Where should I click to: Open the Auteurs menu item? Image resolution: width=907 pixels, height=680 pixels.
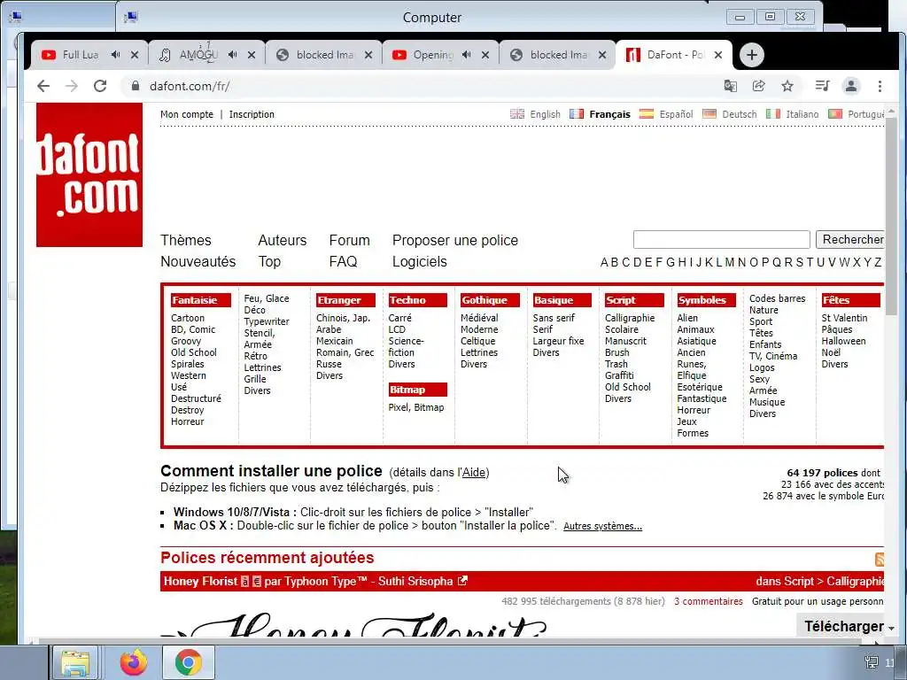[x=283, y=240]
